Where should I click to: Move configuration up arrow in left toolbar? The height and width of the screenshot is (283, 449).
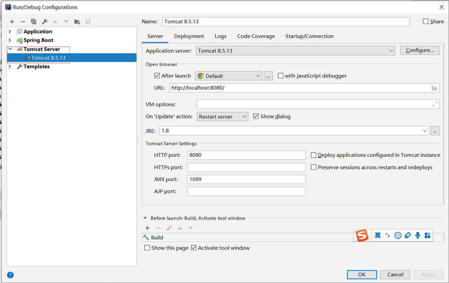tap(55, 22)
